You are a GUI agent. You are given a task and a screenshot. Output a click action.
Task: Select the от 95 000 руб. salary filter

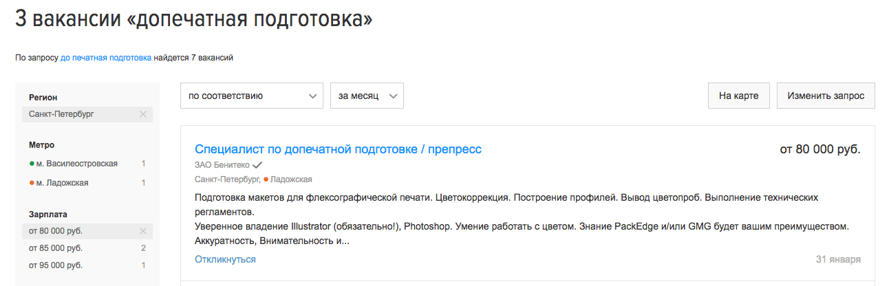click(56, 265)
